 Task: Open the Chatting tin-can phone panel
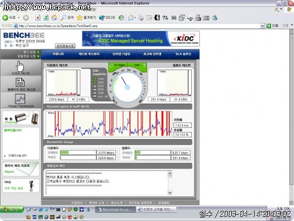21,118
